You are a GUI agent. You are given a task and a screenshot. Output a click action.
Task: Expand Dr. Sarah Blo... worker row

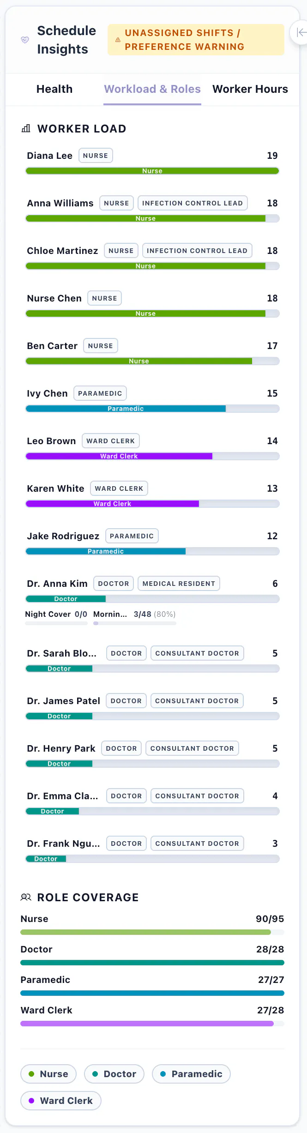(152, 659)
